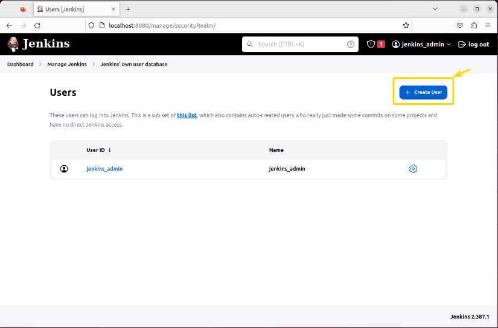
Task: Open Firefox View icon at tab bar left
Action: tap(23, 9)
